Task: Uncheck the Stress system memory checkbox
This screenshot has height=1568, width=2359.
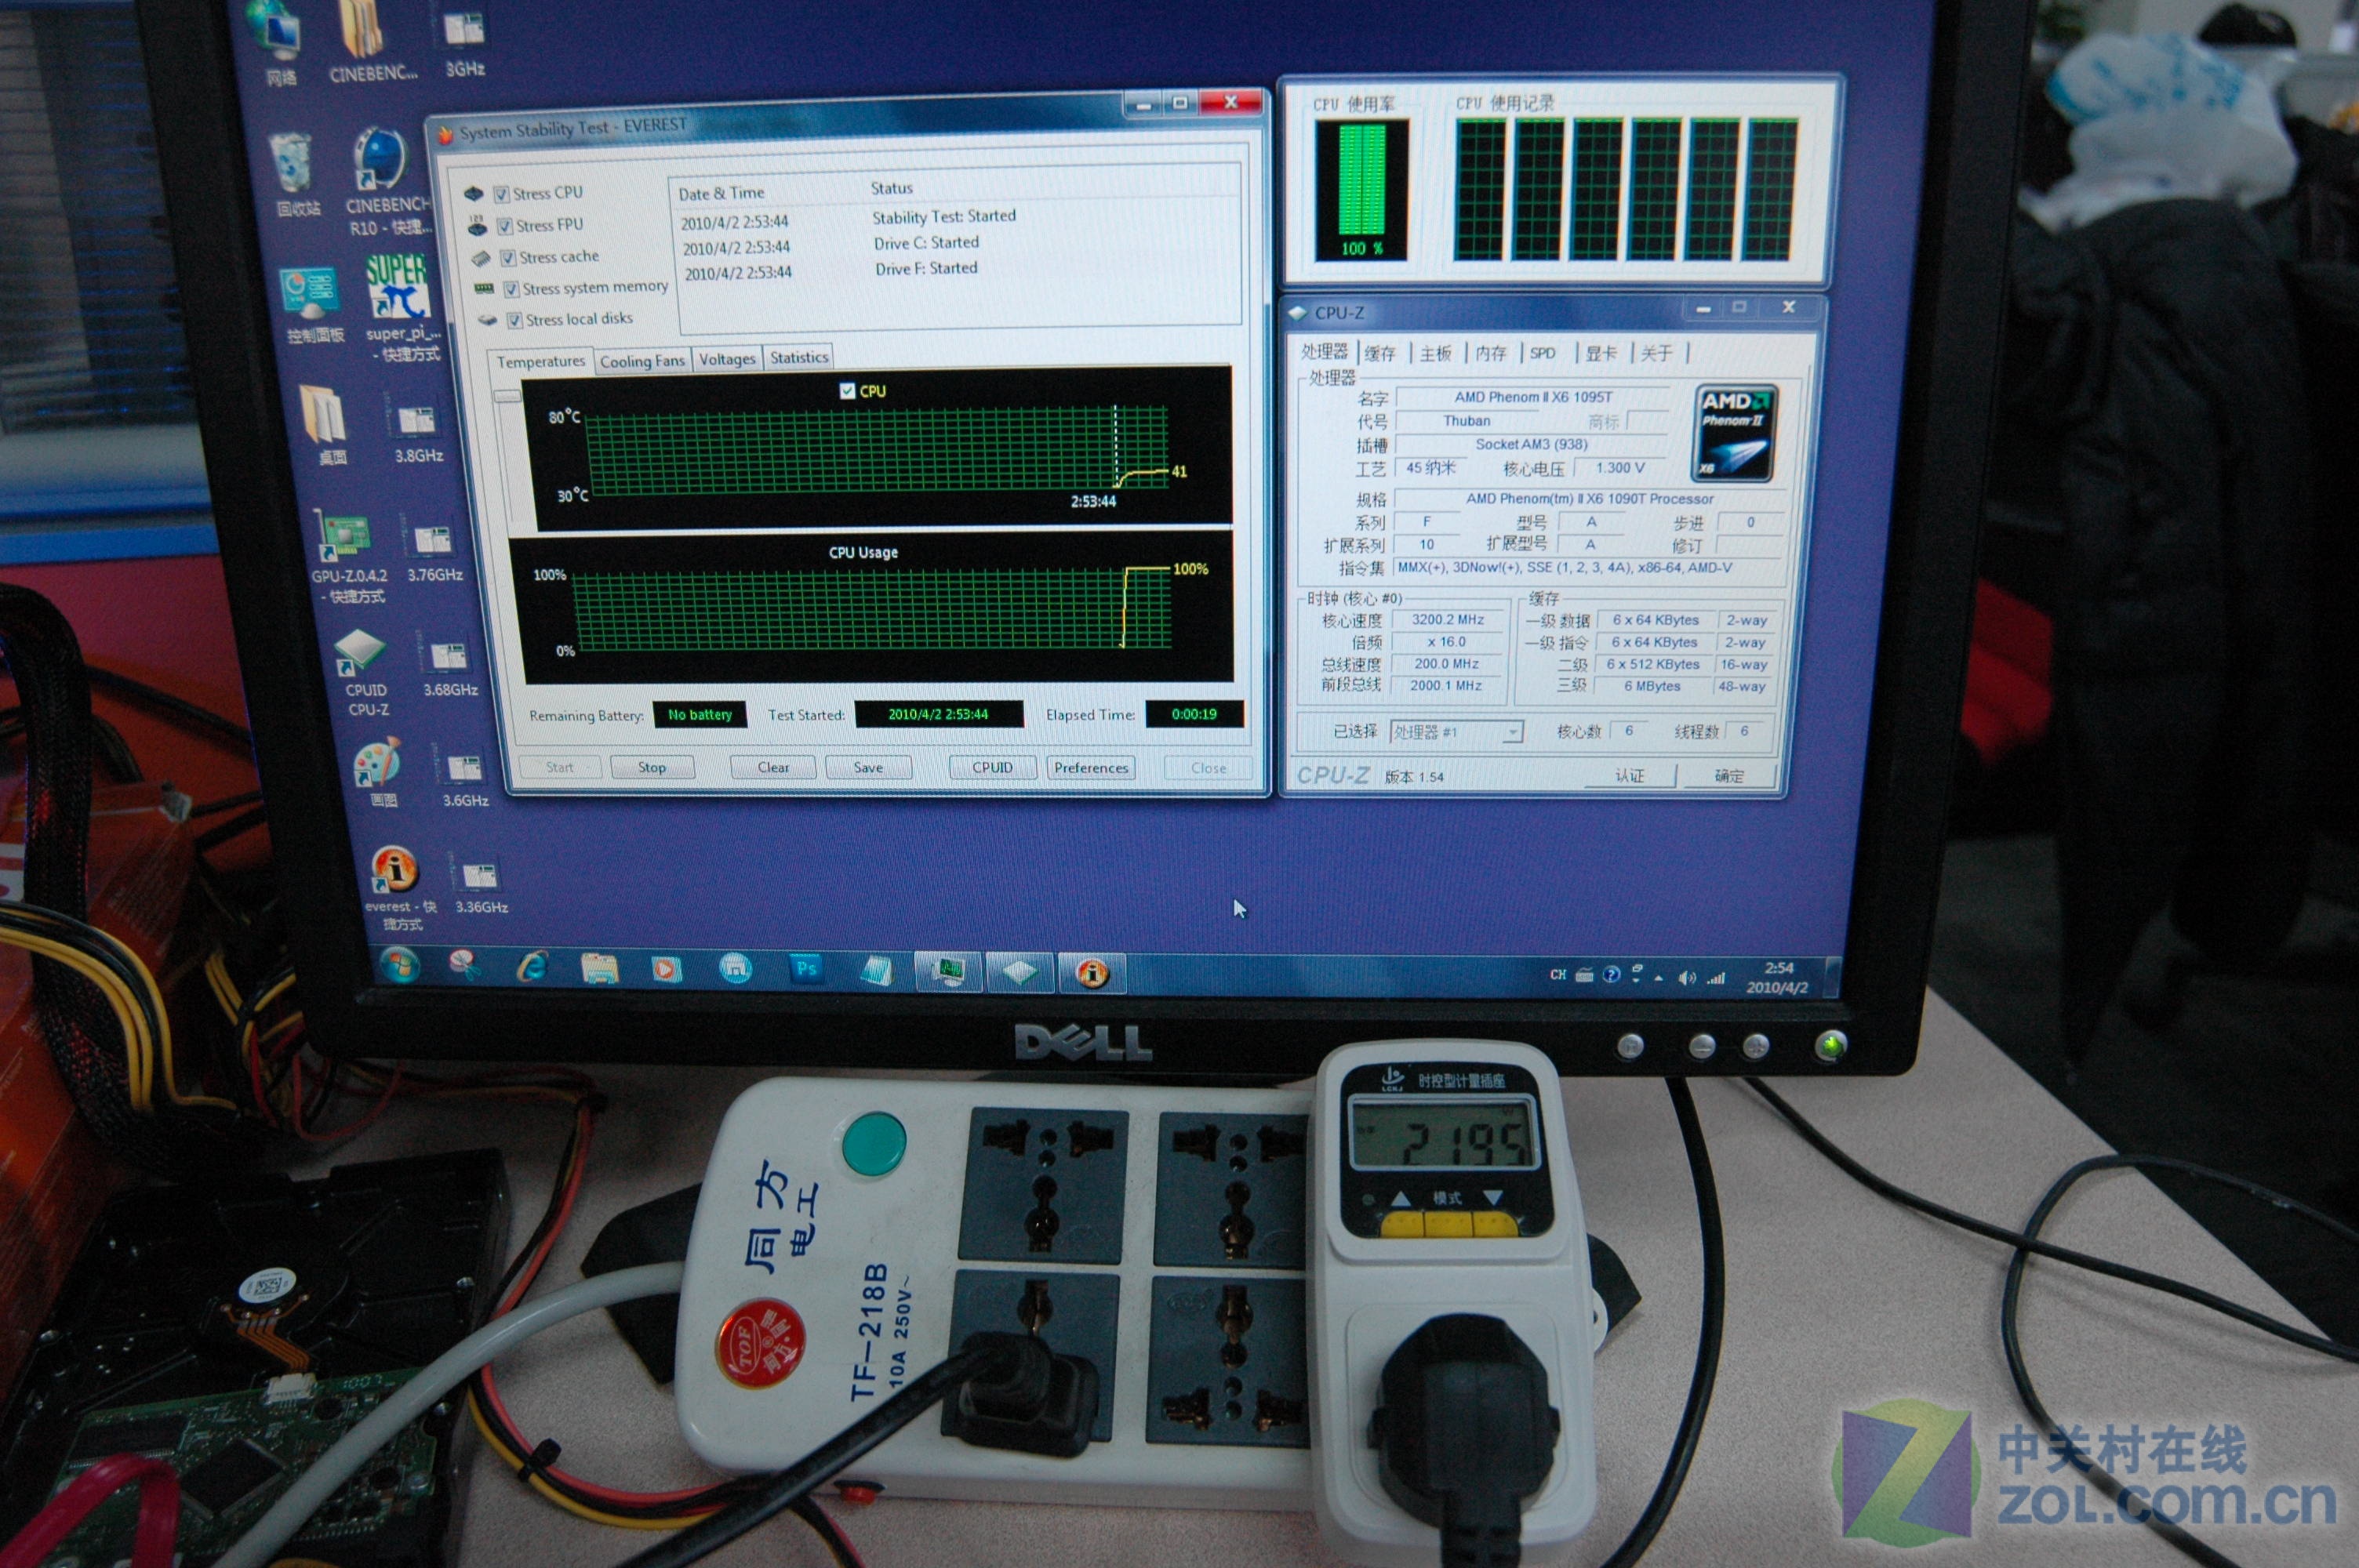Action: tap(512, 290)
